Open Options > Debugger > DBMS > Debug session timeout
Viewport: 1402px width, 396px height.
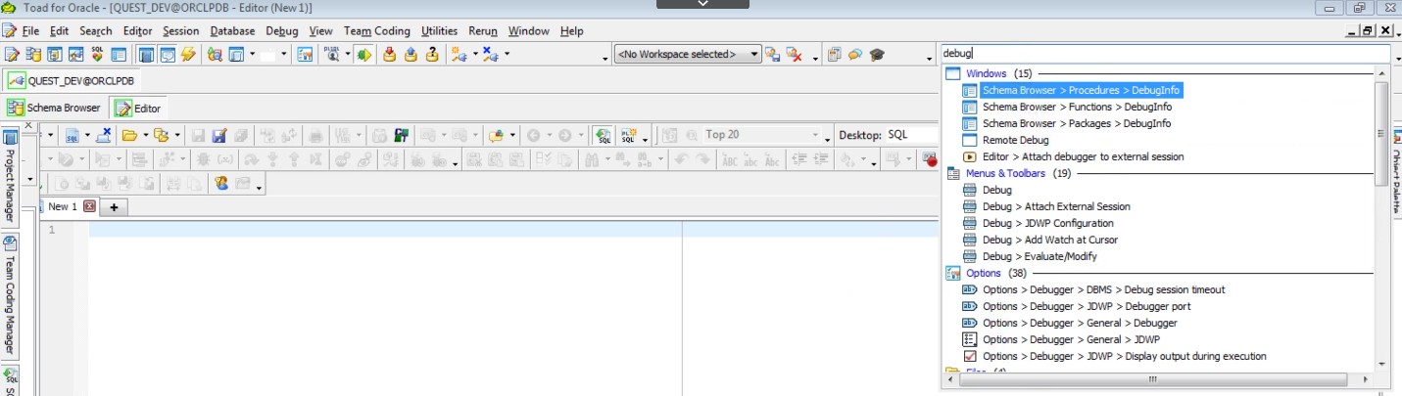[x=1103, y=289]
